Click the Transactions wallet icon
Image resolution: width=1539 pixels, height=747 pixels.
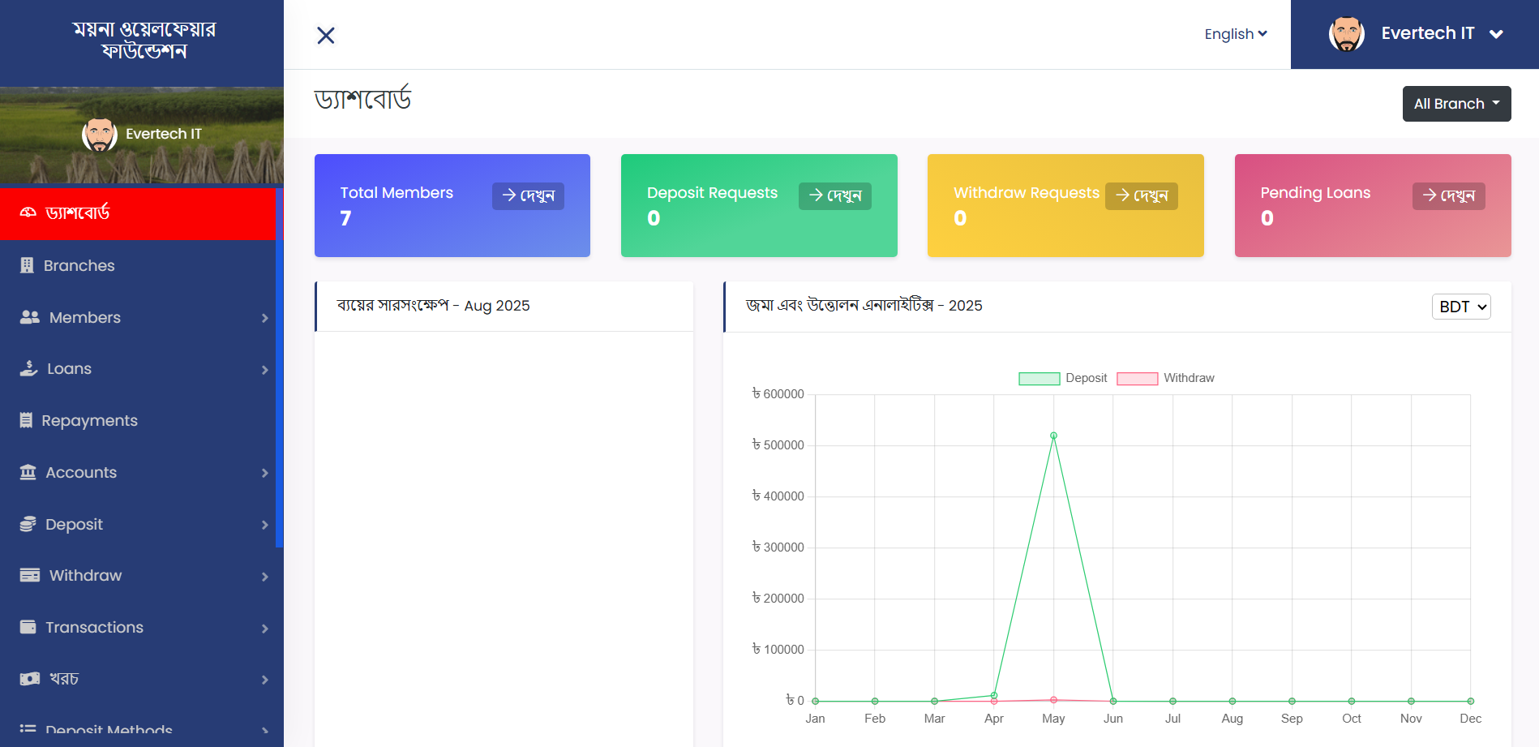(28, 627)
